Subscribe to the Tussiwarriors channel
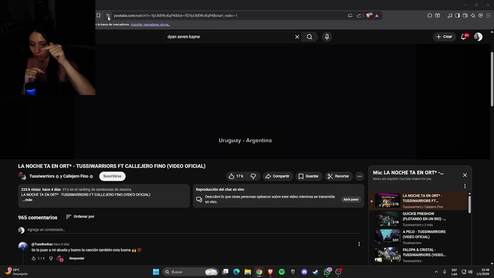The image size is (494, 278). 112,176
